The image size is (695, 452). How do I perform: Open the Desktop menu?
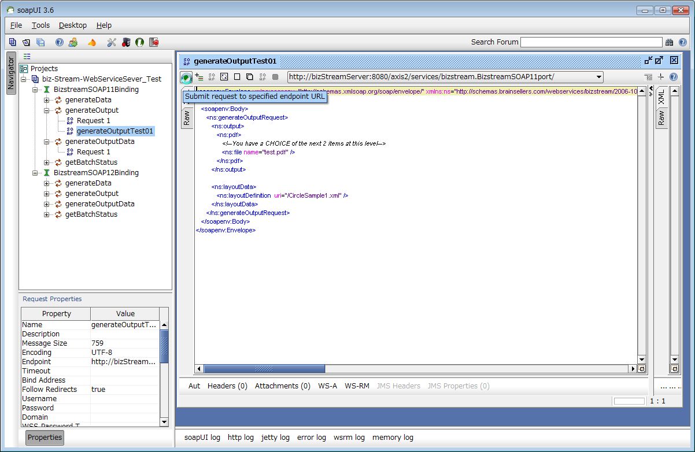click(73, 25)
